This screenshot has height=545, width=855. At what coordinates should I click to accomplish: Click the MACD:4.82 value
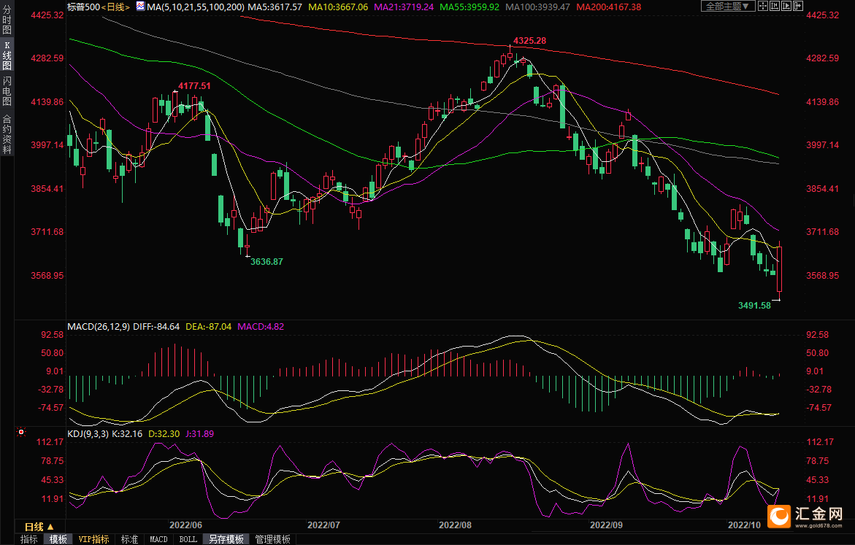point(261,326)
